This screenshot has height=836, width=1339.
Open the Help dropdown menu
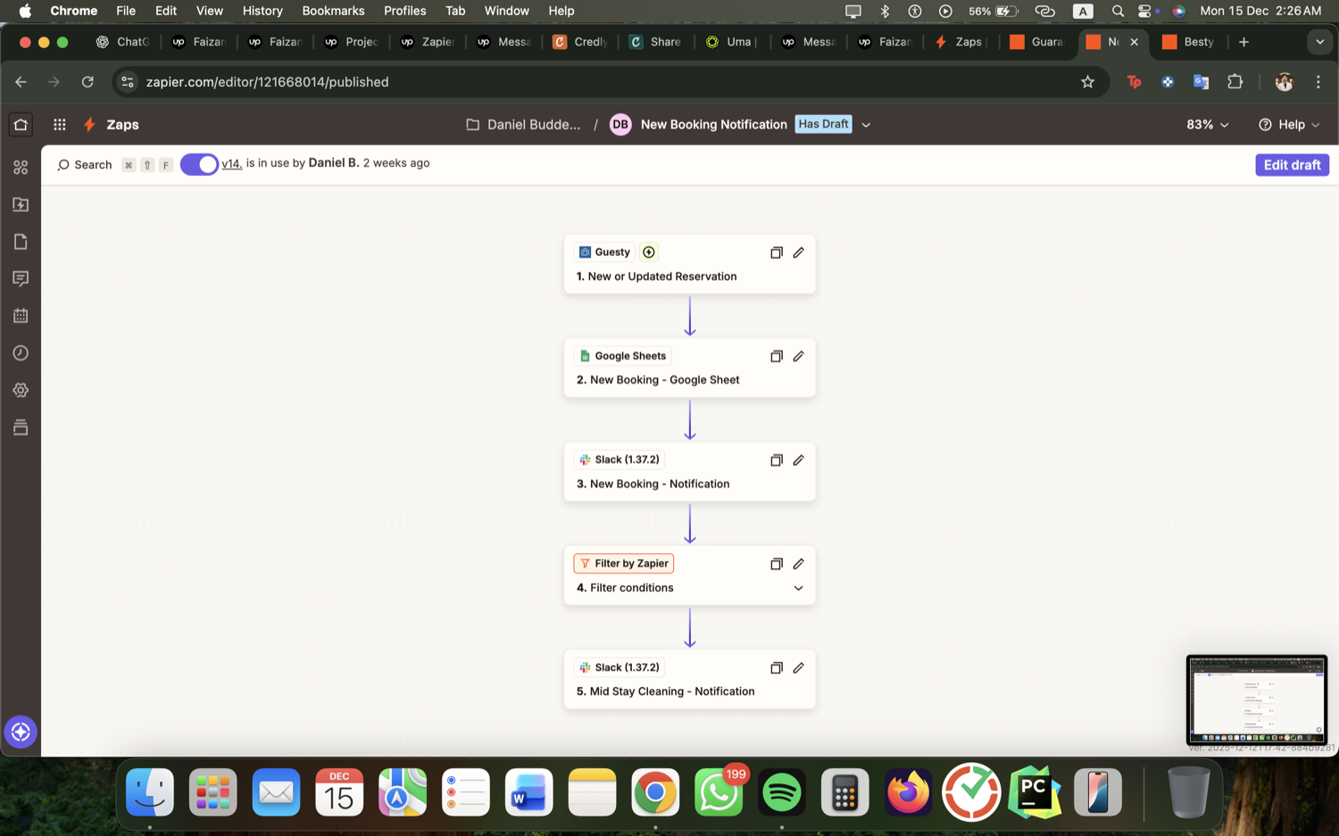[1289, 125]
